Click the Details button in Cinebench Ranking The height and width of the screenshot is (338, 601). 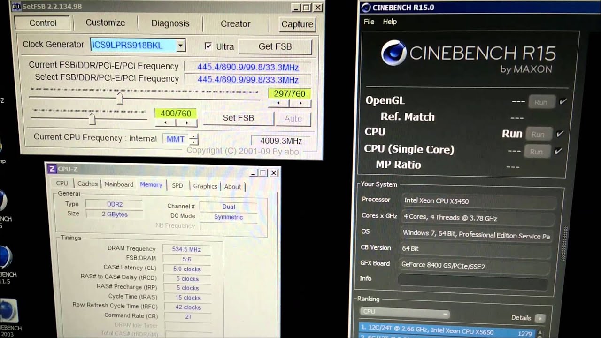[x=540, y=318]
